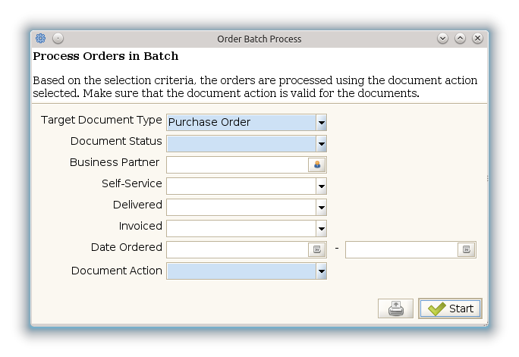
Task: Open the window menu gear icon
Action: tap(41, 39)
